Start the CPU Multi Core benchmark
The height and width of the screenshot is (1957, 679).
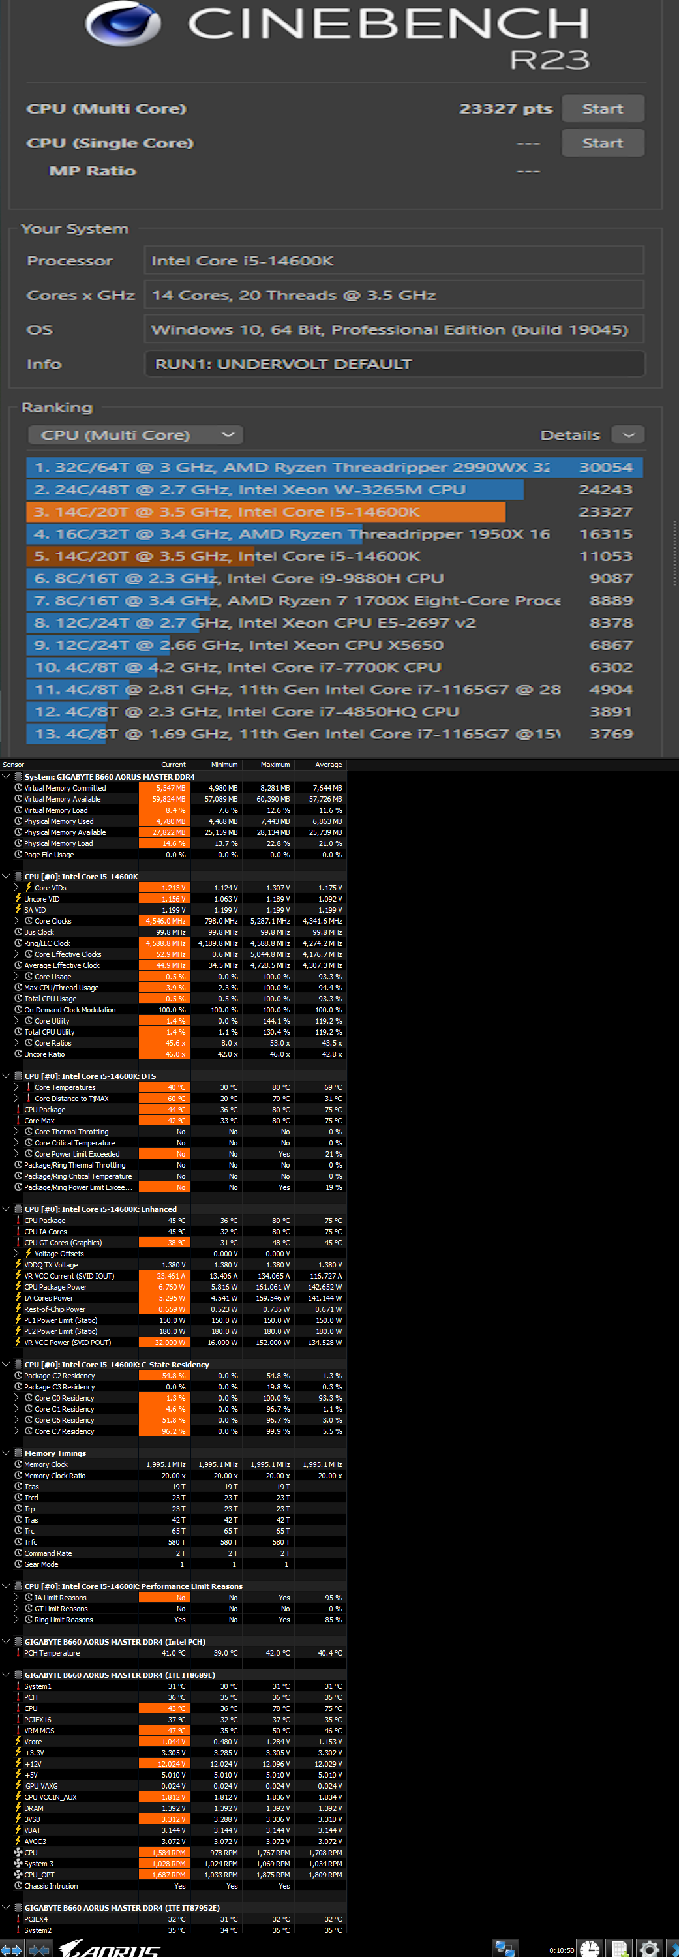pos(603,109)
